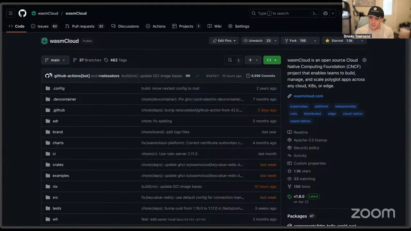The image size is (411, 231).
Task: Visit the wasmcloud.com link
Action: click(x=308, y=96)
